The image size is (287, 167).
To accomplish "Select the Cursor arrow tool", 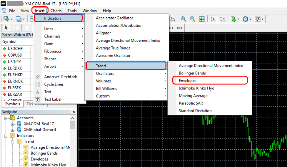I will pyautogui.click(x=6, y=28).
